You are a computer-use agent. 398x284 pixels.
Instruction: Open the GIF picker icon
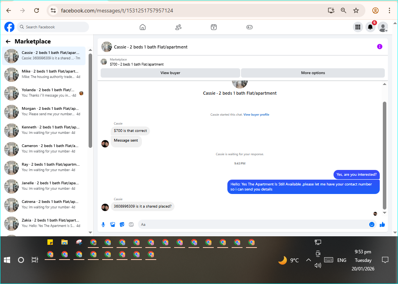point(131,225)
